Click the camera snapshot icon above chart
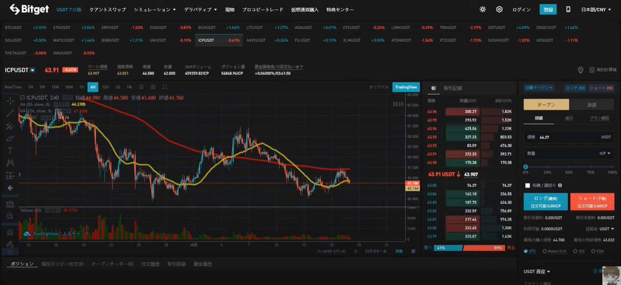 click(x=153, y=87)
